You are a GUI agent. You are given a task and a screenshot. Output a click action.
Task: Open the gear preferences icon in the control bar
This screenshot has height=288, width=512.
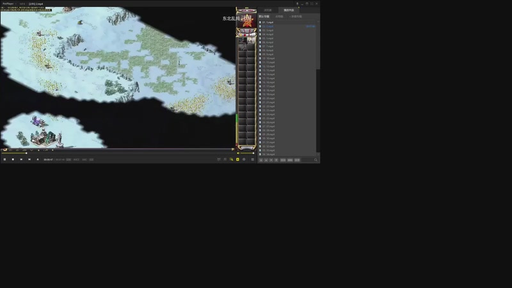(244, 159)
